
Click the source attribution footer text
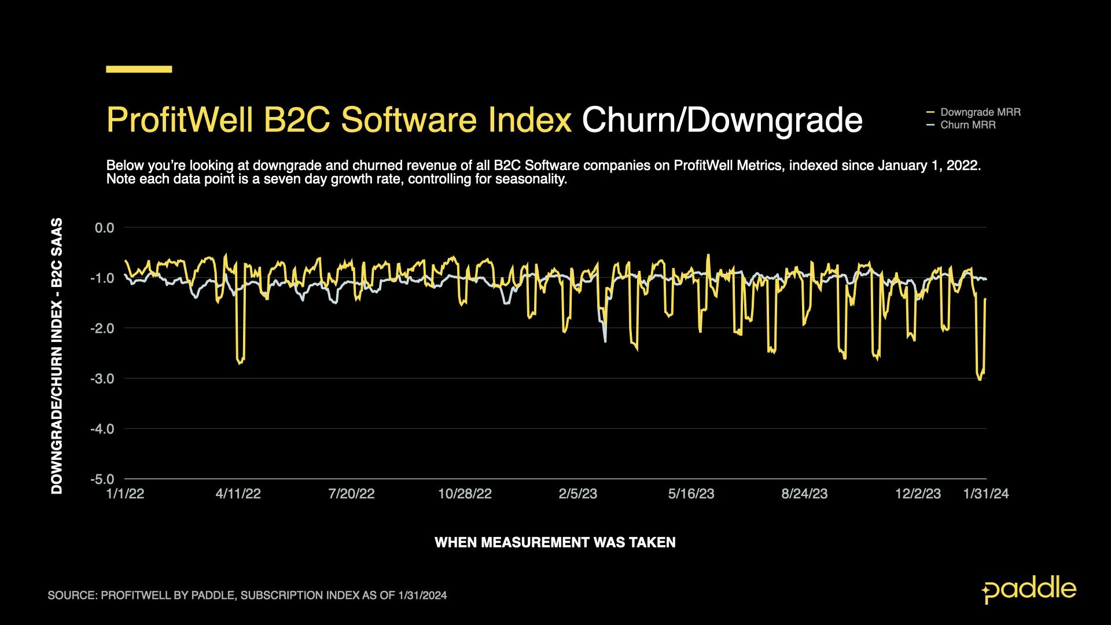pos(247,595)
